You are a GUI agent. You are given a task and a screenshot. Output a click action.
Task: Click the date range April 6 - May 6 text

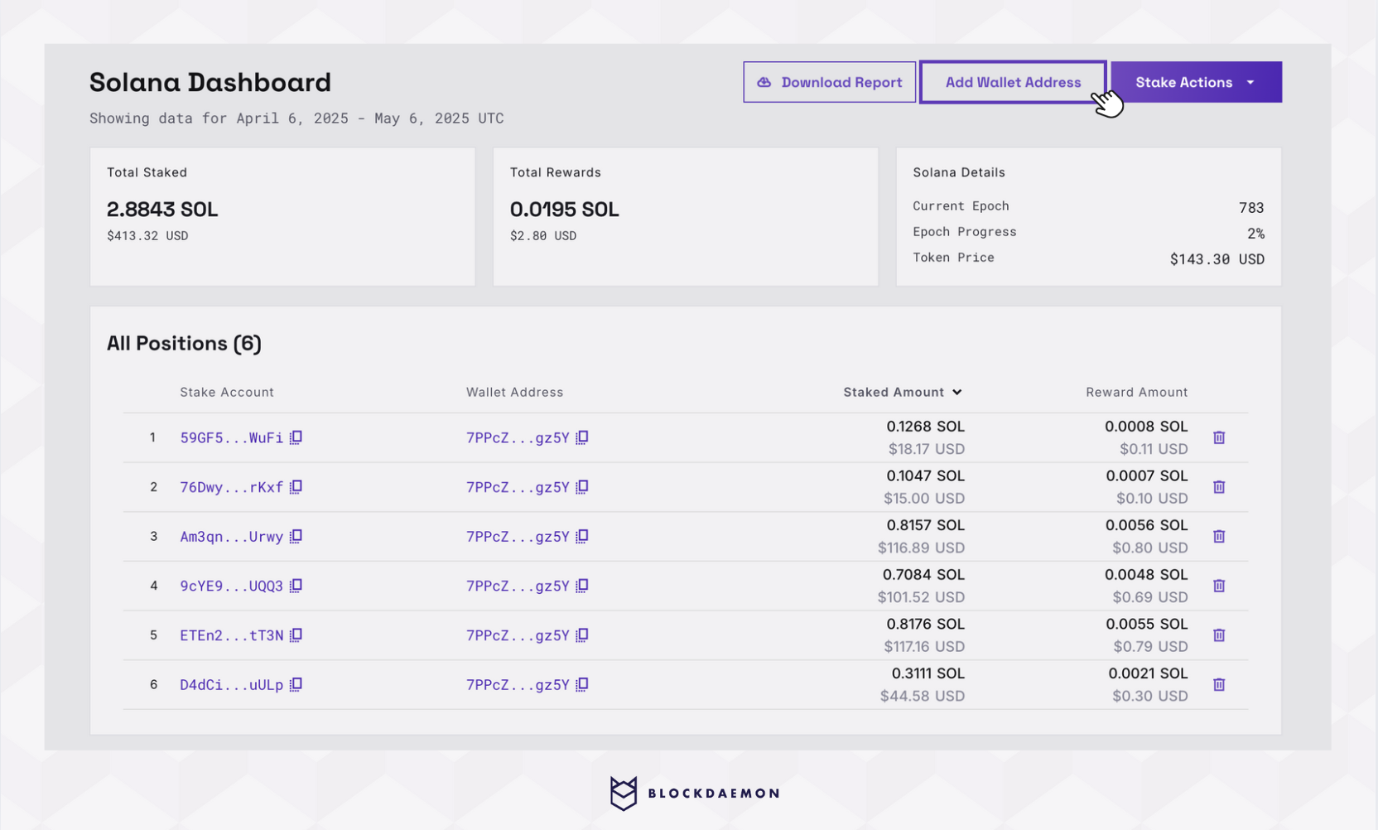(296, 118)
